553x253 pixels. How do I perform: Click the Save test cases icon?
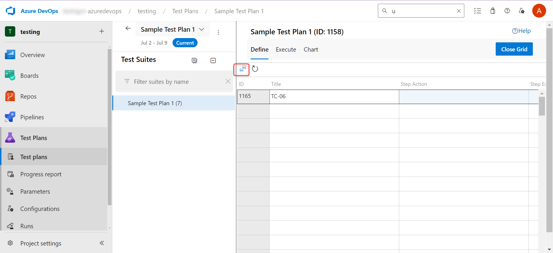pos(243,69)
